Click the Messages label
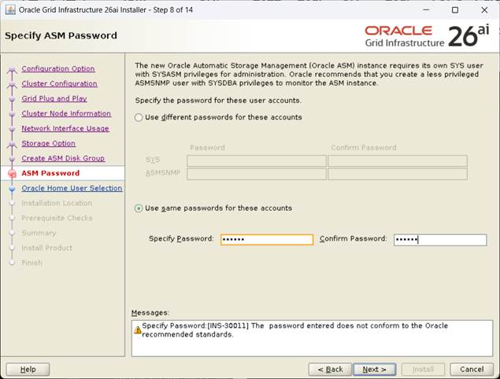 tap(150, 313)
